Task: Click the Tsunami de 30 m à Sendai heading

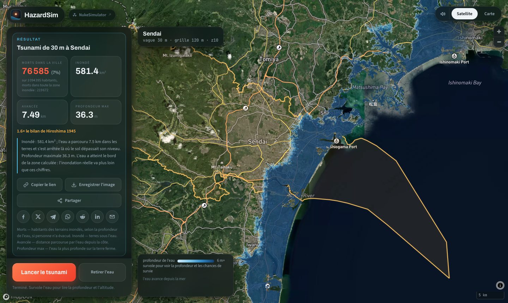Action: pos(54,48)
